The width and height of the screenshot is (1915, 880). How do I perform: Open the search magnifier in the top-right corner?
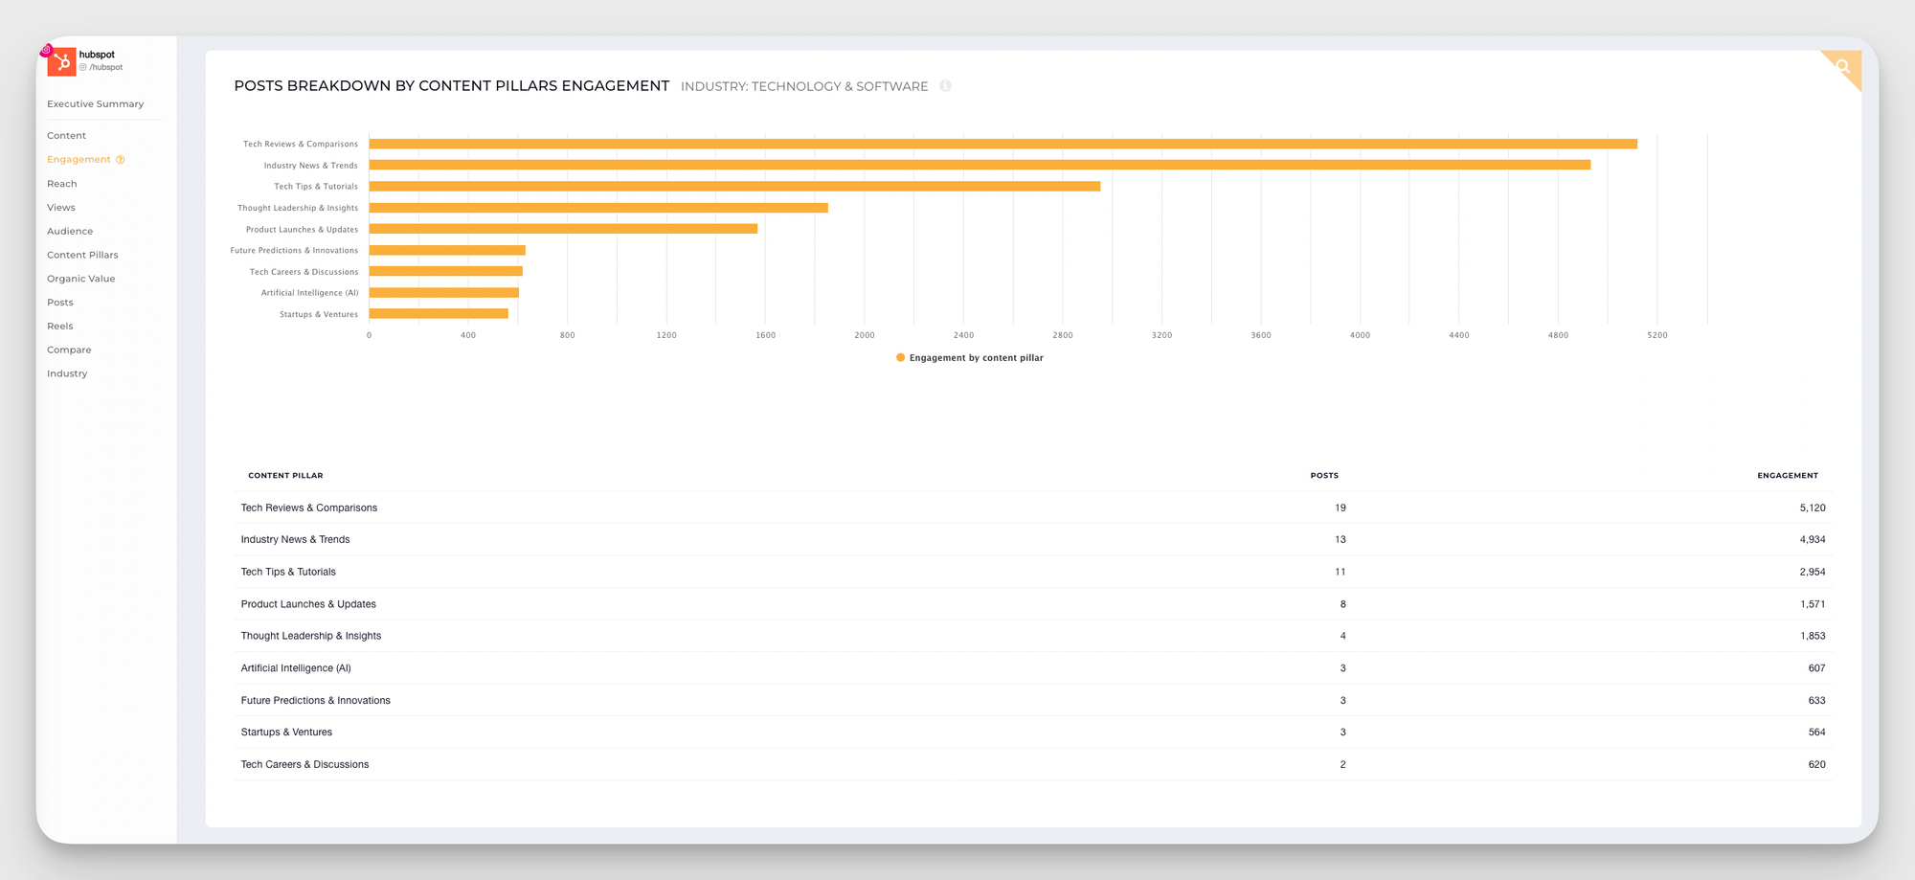pos(1842,67)
